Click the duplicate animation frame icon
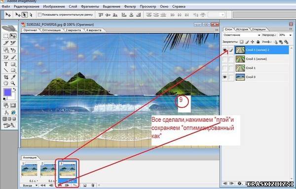296x189 pixels. coord(85,185)
